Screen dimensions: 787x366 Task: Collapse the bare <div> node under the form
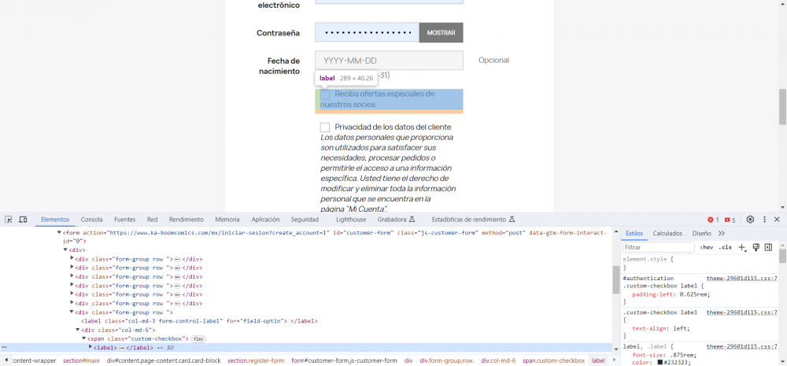[65, 250]
